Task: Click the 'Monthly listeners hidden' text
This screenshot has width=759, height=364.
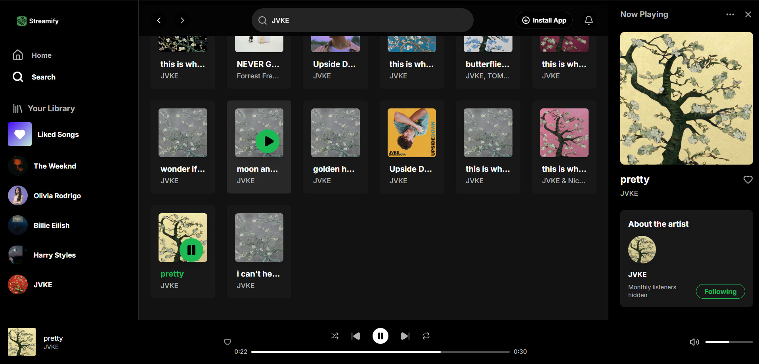Action: 652,291
